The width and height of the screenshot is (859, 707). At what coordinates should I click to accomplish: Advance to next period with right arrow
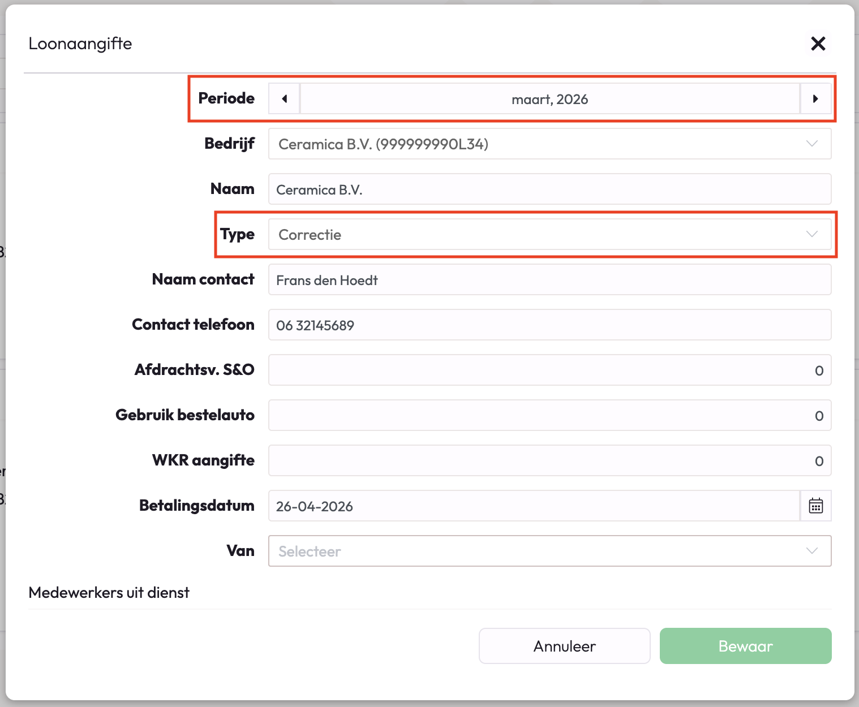[x=815, y=99]
